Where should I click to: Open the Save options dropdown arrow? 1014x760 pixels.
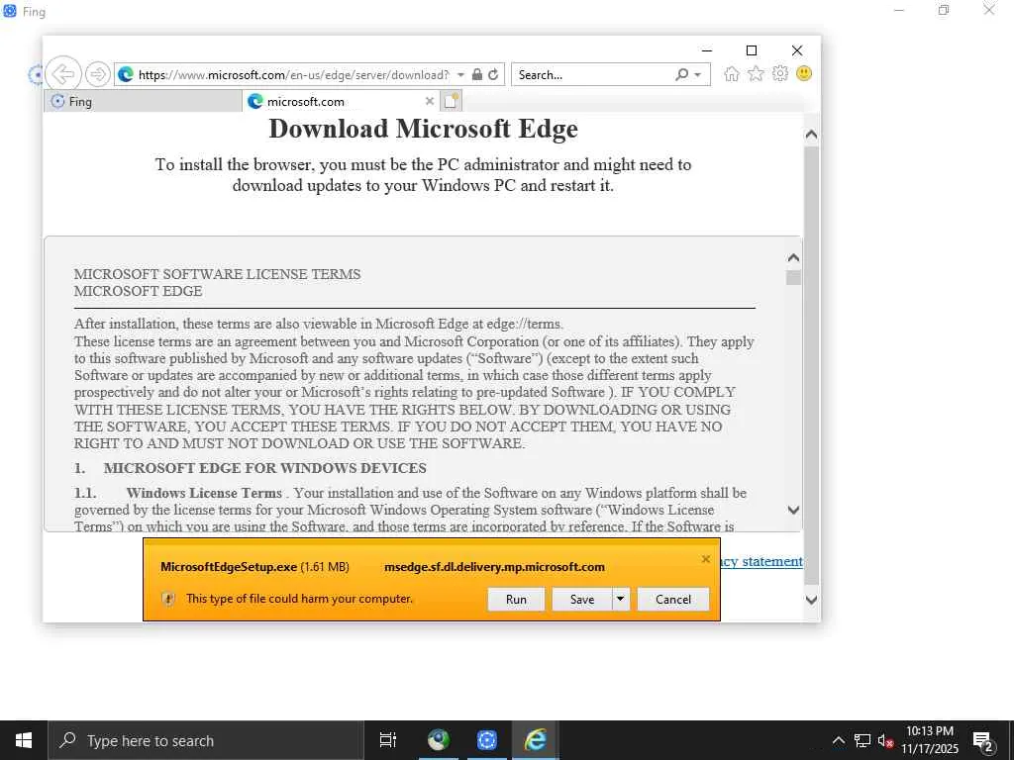[620, 599]
